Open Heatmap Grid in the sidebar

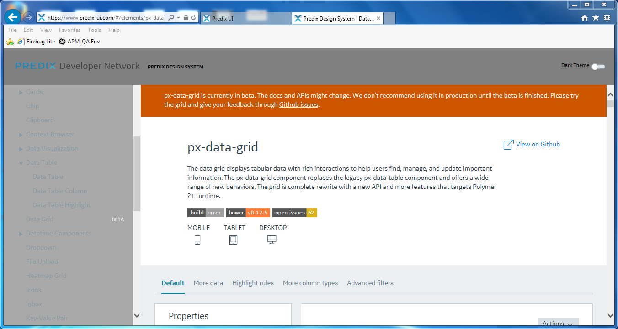pyautogui.click(x=46, y=276)
